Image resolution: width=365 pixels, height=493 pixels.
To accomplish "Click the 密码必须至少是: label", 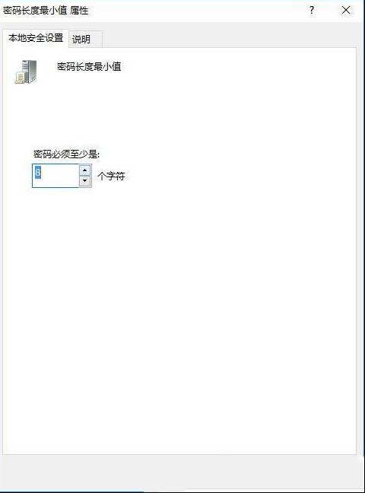I will coord(66,154).
